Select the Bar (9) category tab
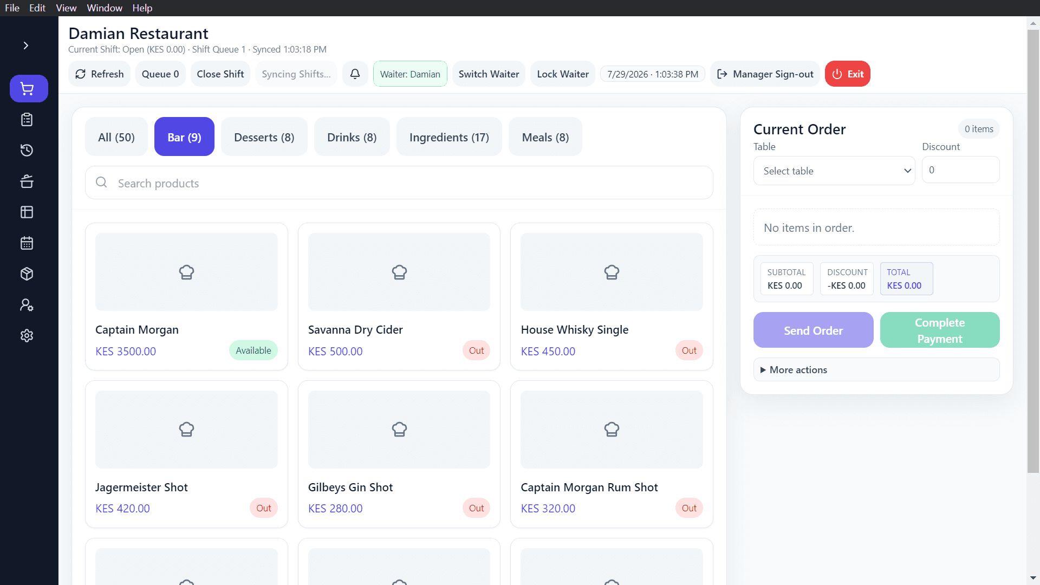Screen dimensions: 1040x585 (x=184, y=137)
